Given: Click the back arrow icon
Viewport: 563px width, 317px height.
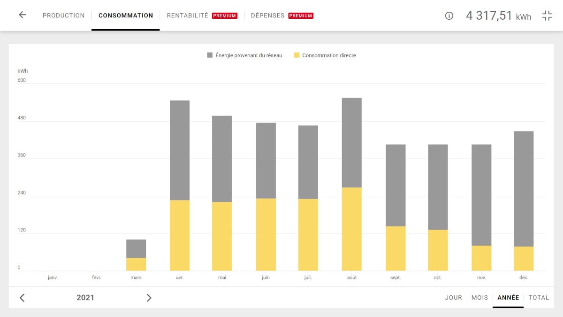Looking at the screenshot, I should 22,15.
